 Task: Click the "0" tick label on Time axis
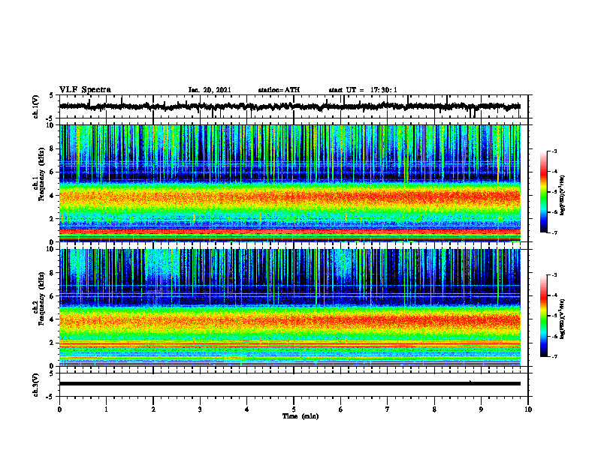tap(59, 409)
